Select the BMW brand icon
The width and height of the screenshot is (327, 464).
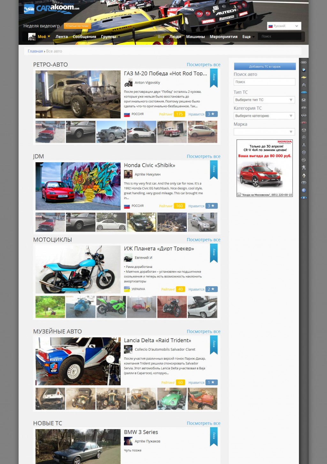click(304, 70)
